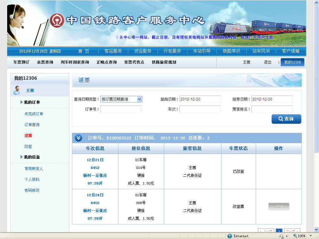This screenshot has width=319, height=239.
Task: Go to the 余票查询 tab
Action: [45, 62]
